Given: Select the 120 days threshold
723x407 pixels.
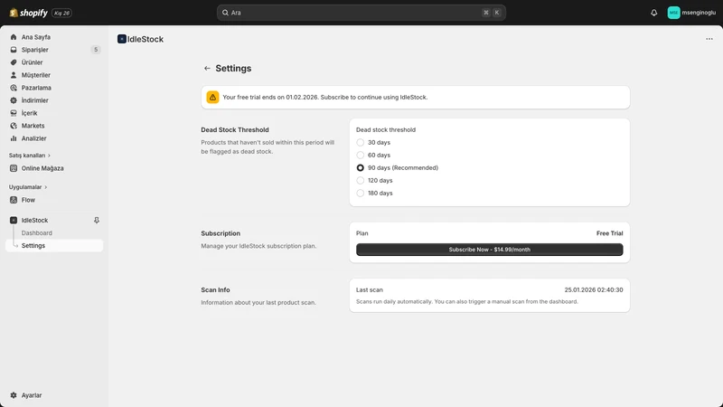Looking at the screenshot, I should (360, 180).
